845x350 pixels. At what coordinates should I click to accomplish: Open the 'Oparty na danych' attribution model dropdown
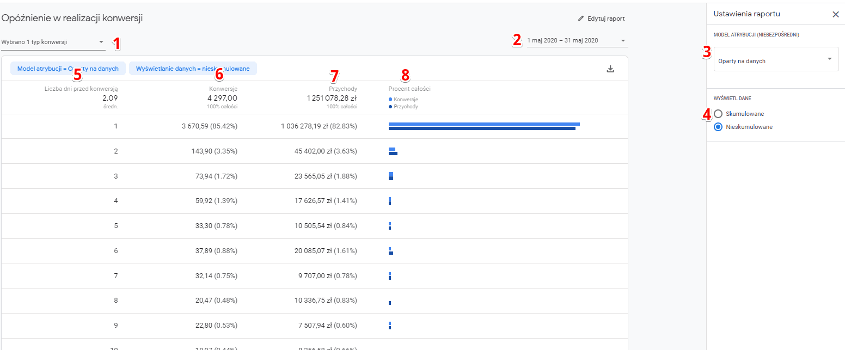[776, 59]
